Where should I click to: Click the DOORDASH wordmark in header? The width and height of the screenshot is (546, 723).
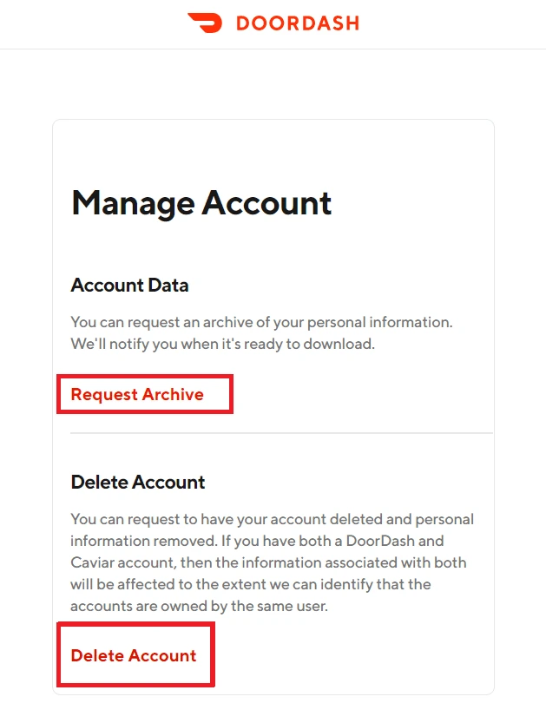pyautogui.click(x=298, y=23)
